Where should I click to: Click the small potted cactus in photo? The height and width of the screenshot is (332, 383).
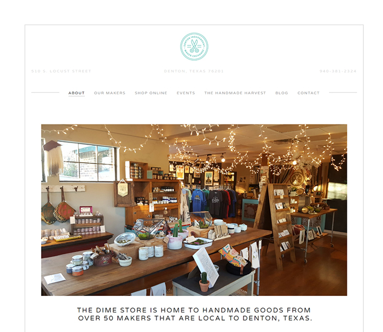(x=204, y=282)
